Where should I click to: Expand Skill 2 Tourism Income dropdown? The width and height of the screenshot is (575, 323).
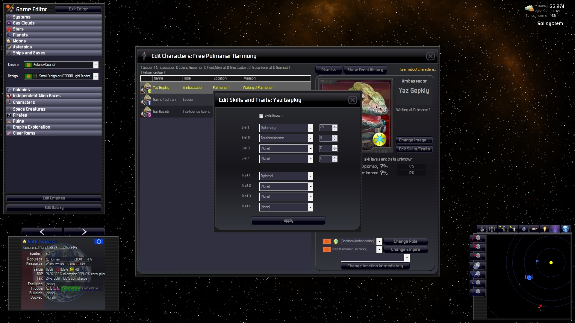310,138
